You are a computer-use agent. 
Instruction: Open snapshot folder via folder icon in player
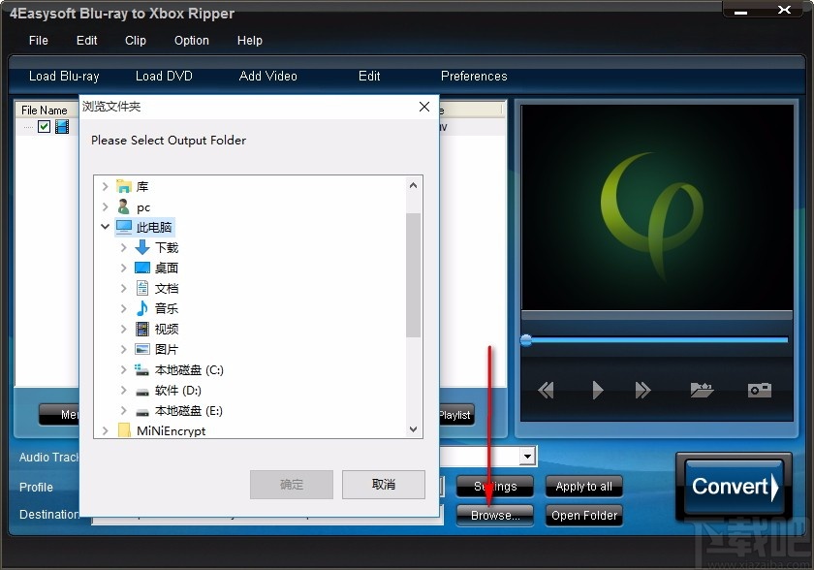point(702,390)
